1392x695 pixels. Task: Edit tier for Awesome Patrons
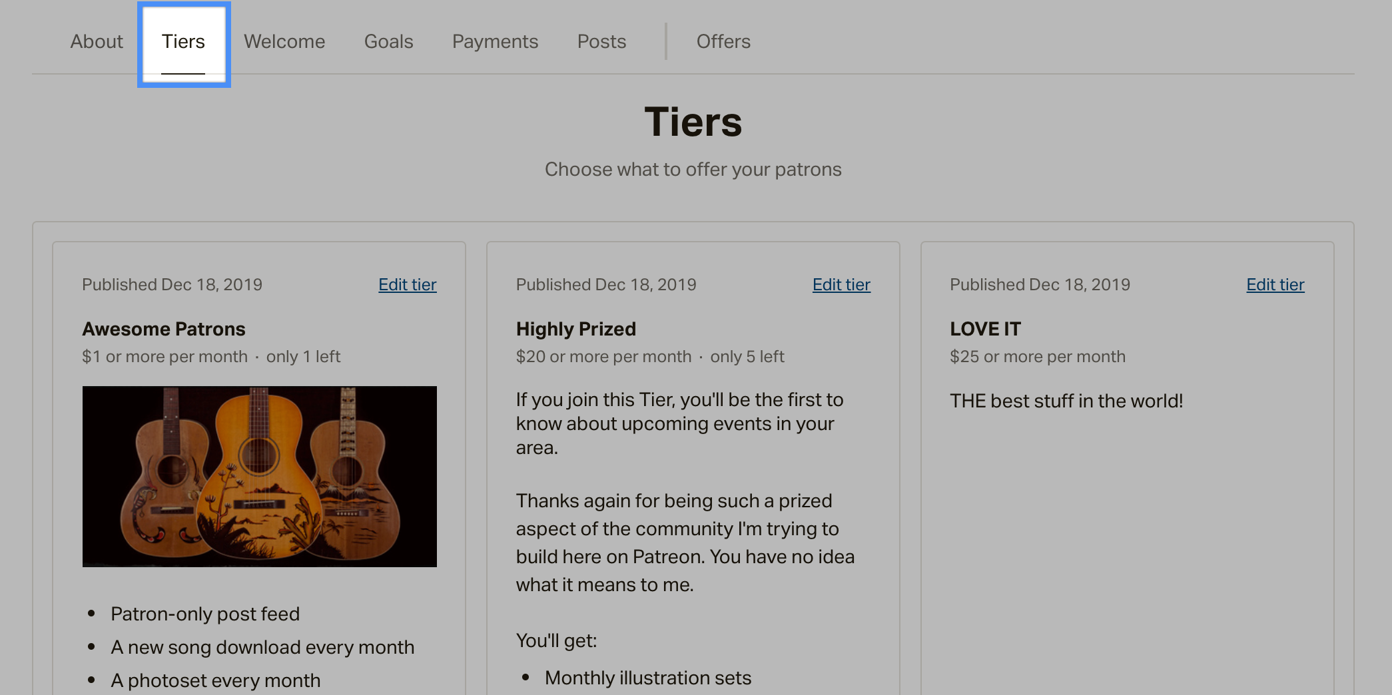point(408,285)
